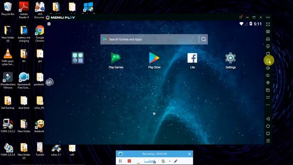Select the AVS Document desktop icon
The height and width of the screenshot is (165, 293).
[x=39, y=10]
